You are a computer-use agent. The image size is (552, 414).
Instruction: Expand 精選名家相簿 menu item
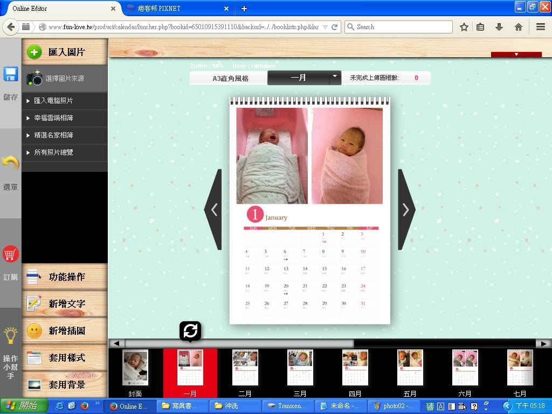(x=65, y=135)
